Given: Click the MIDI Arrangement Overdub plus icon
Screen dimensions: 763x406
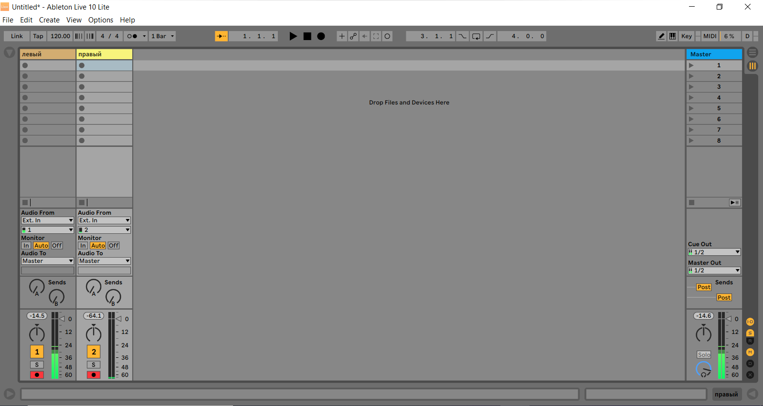Looking at the screenshot, I should click(342, 36).
